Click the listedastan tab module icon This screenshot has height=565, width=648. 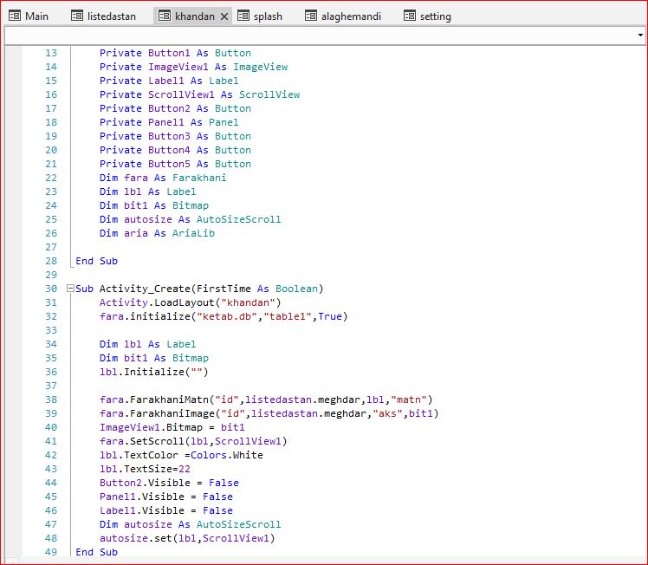point(77,16)
